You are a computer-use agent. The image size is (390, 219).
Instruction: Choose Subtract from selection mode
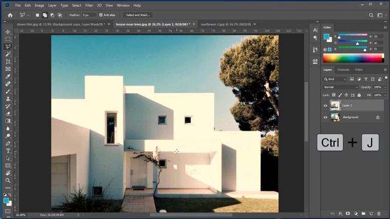(x=52, y=15)
